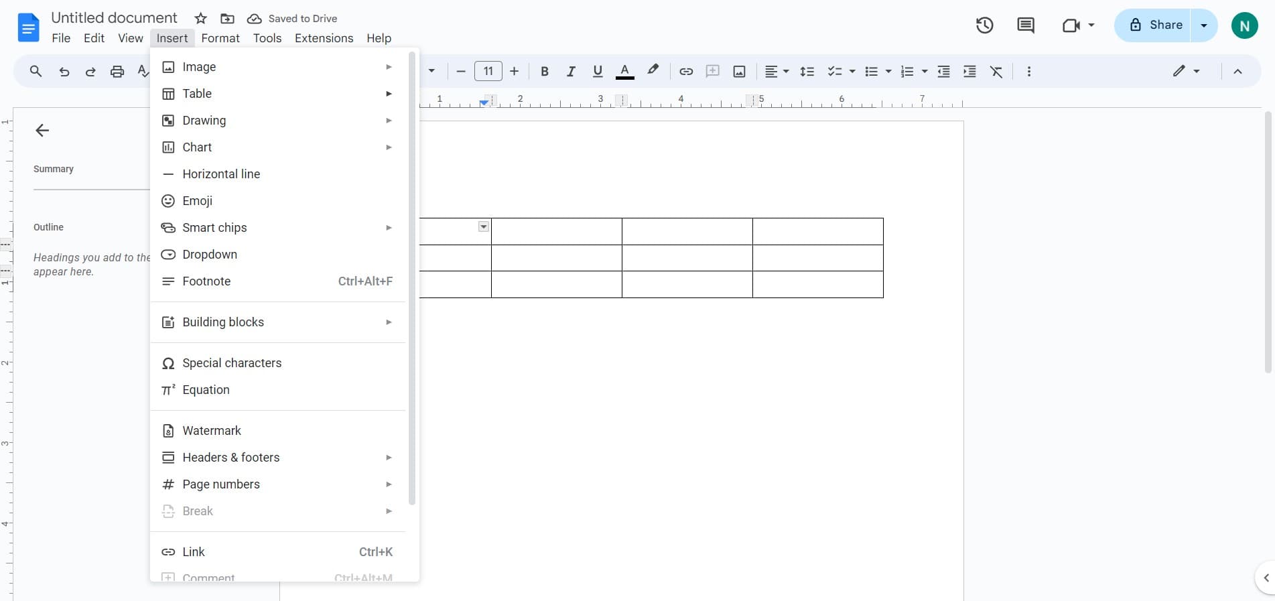
Task: Expand the editing mode pencil dropdown
Action: coord(1186,71)
